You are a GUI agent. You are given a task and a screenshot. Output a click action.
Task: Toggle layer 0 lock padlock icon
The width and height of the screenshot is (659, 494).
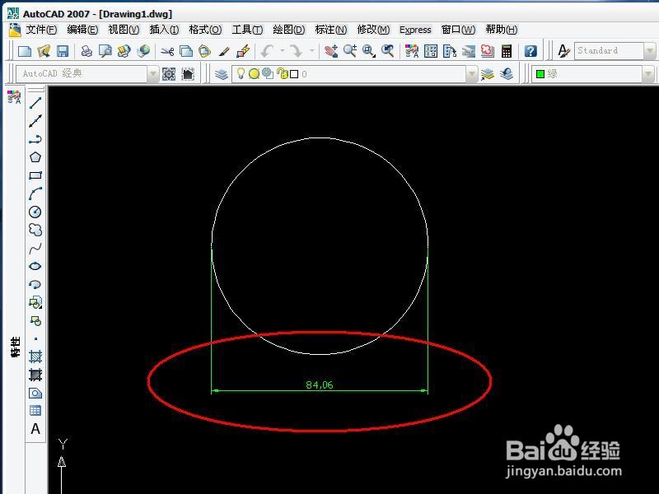(283, 73)
